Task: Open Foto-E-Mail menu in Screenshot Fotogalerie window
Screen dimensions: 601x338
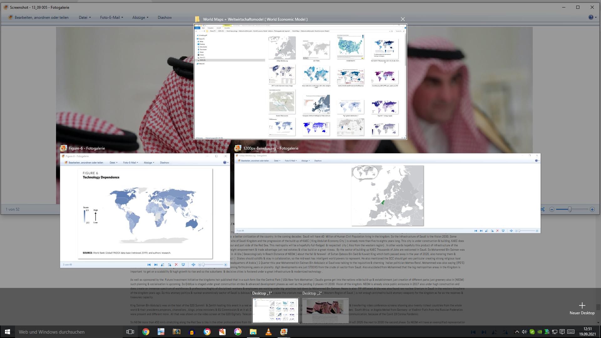Action: point(112,18)
